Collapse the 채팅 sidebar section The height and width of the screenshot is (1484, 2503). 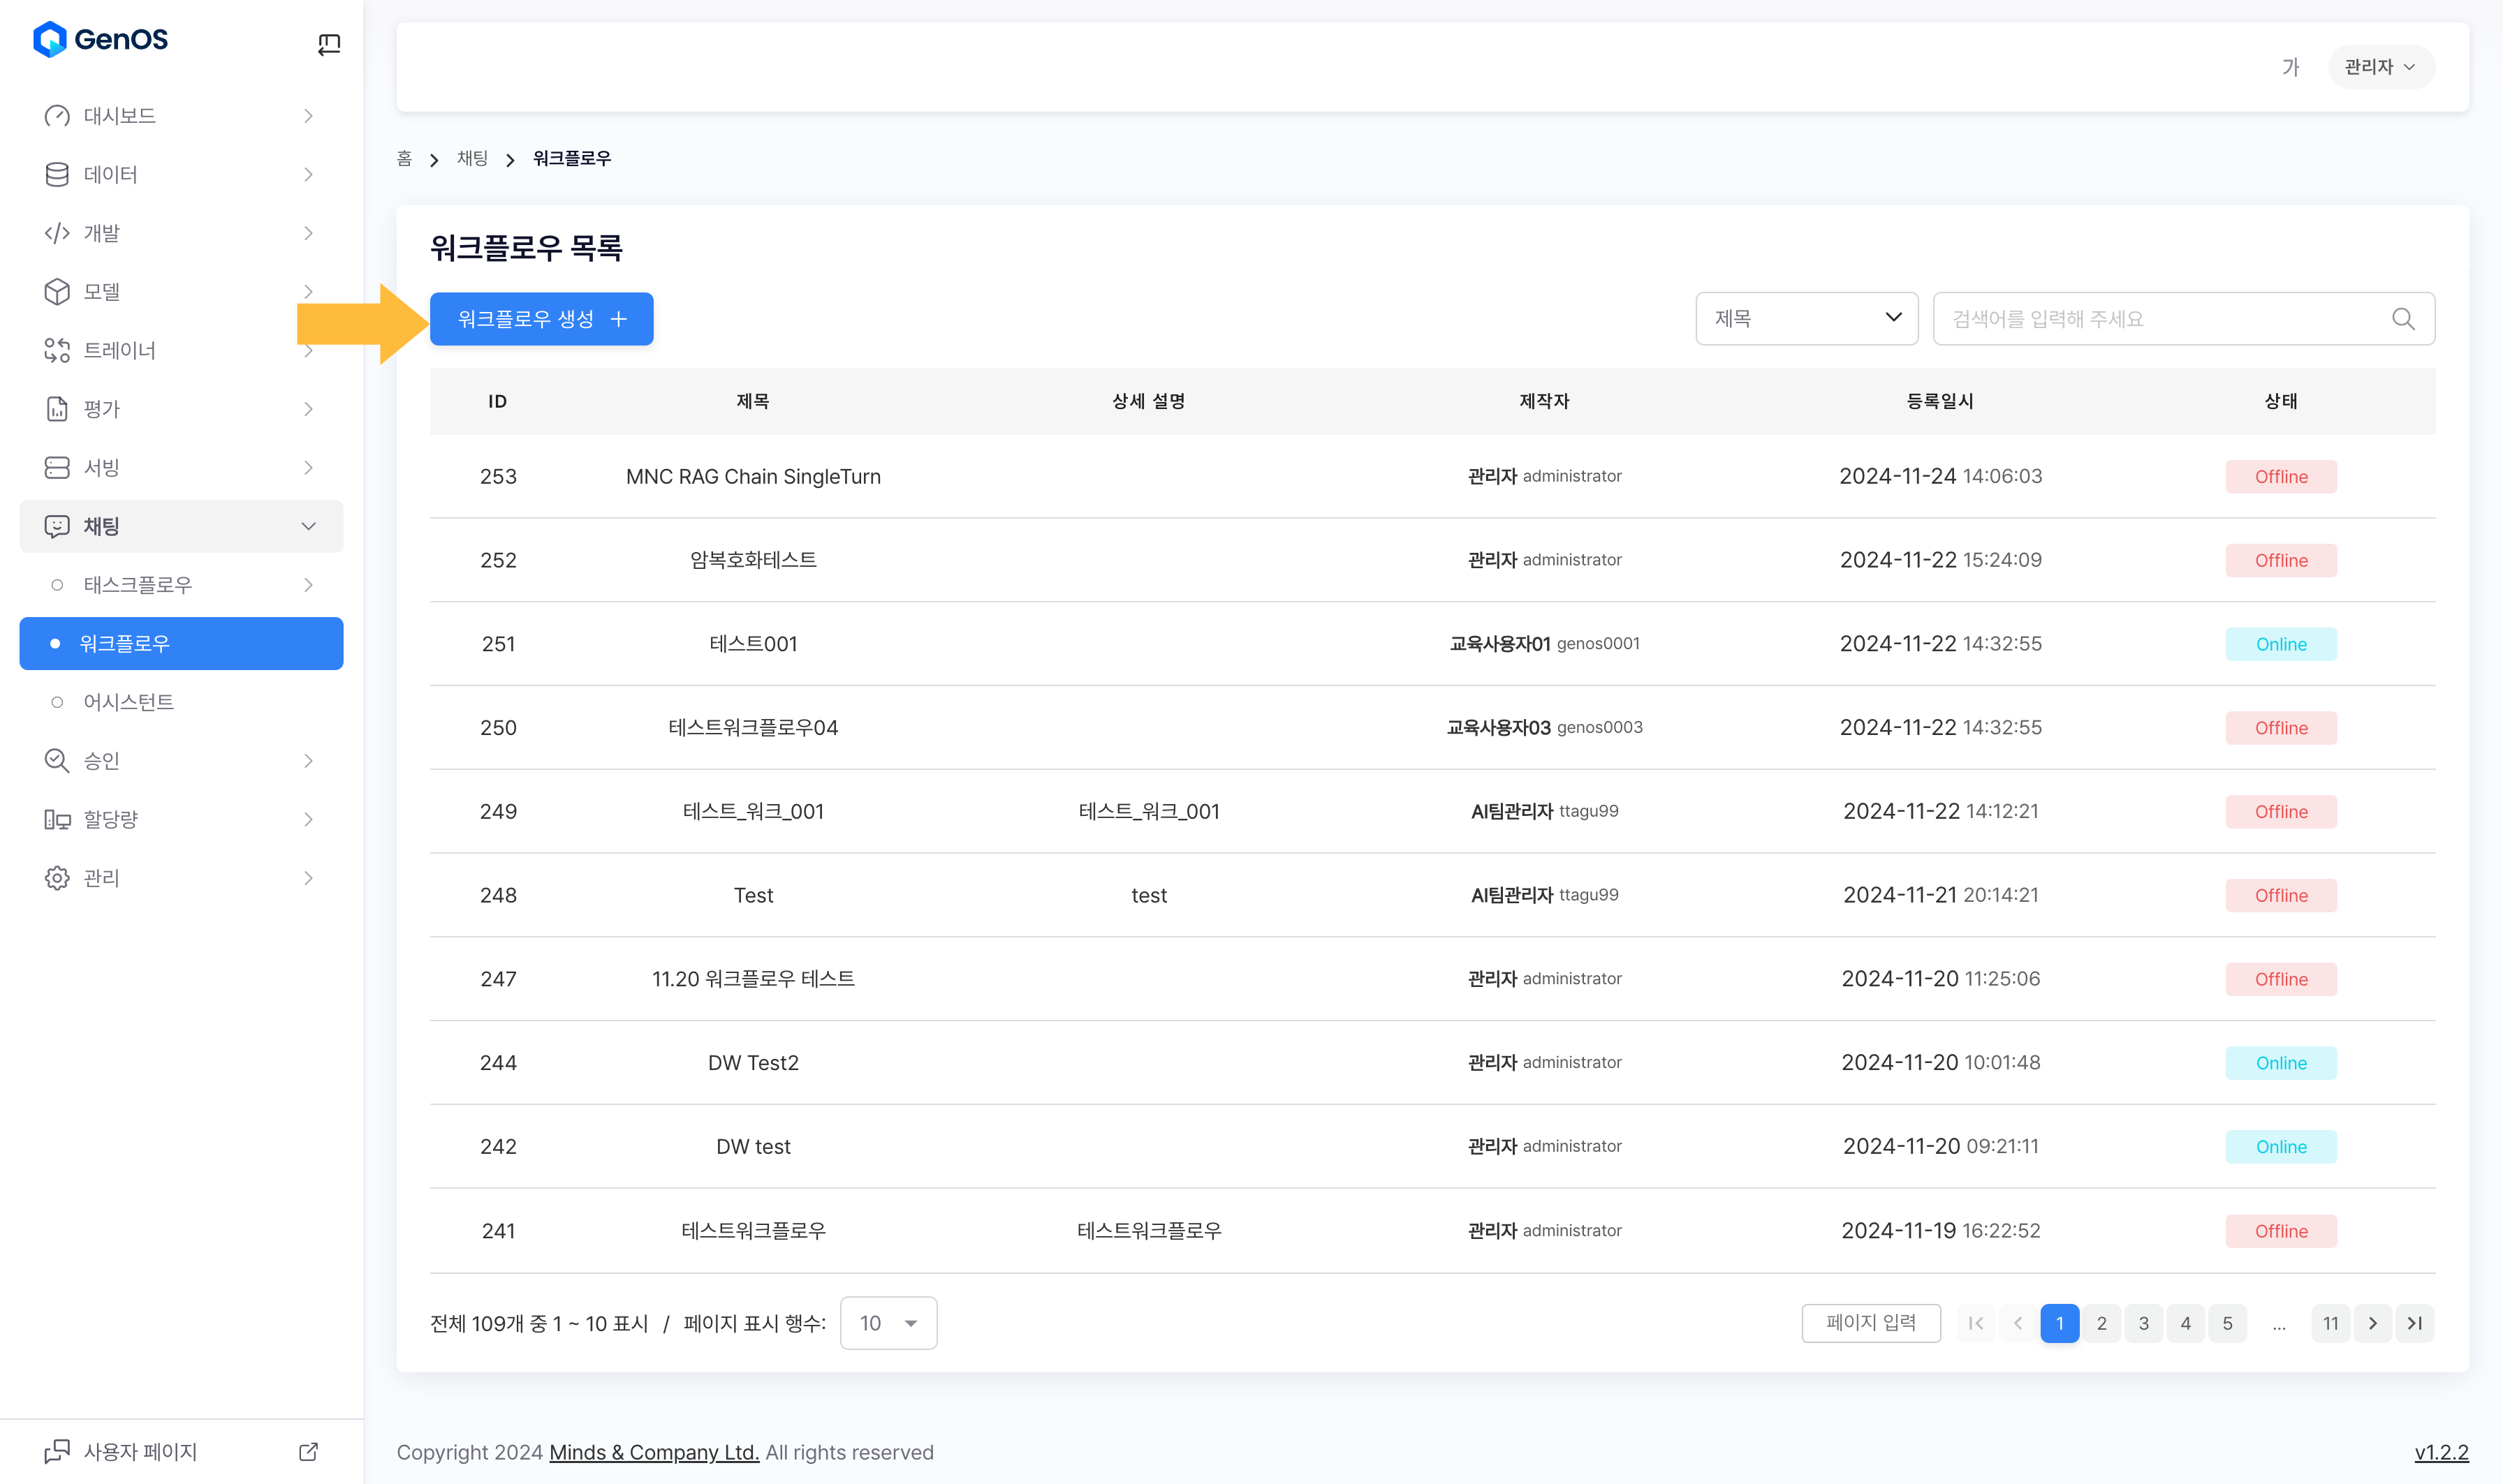point(180,526)
